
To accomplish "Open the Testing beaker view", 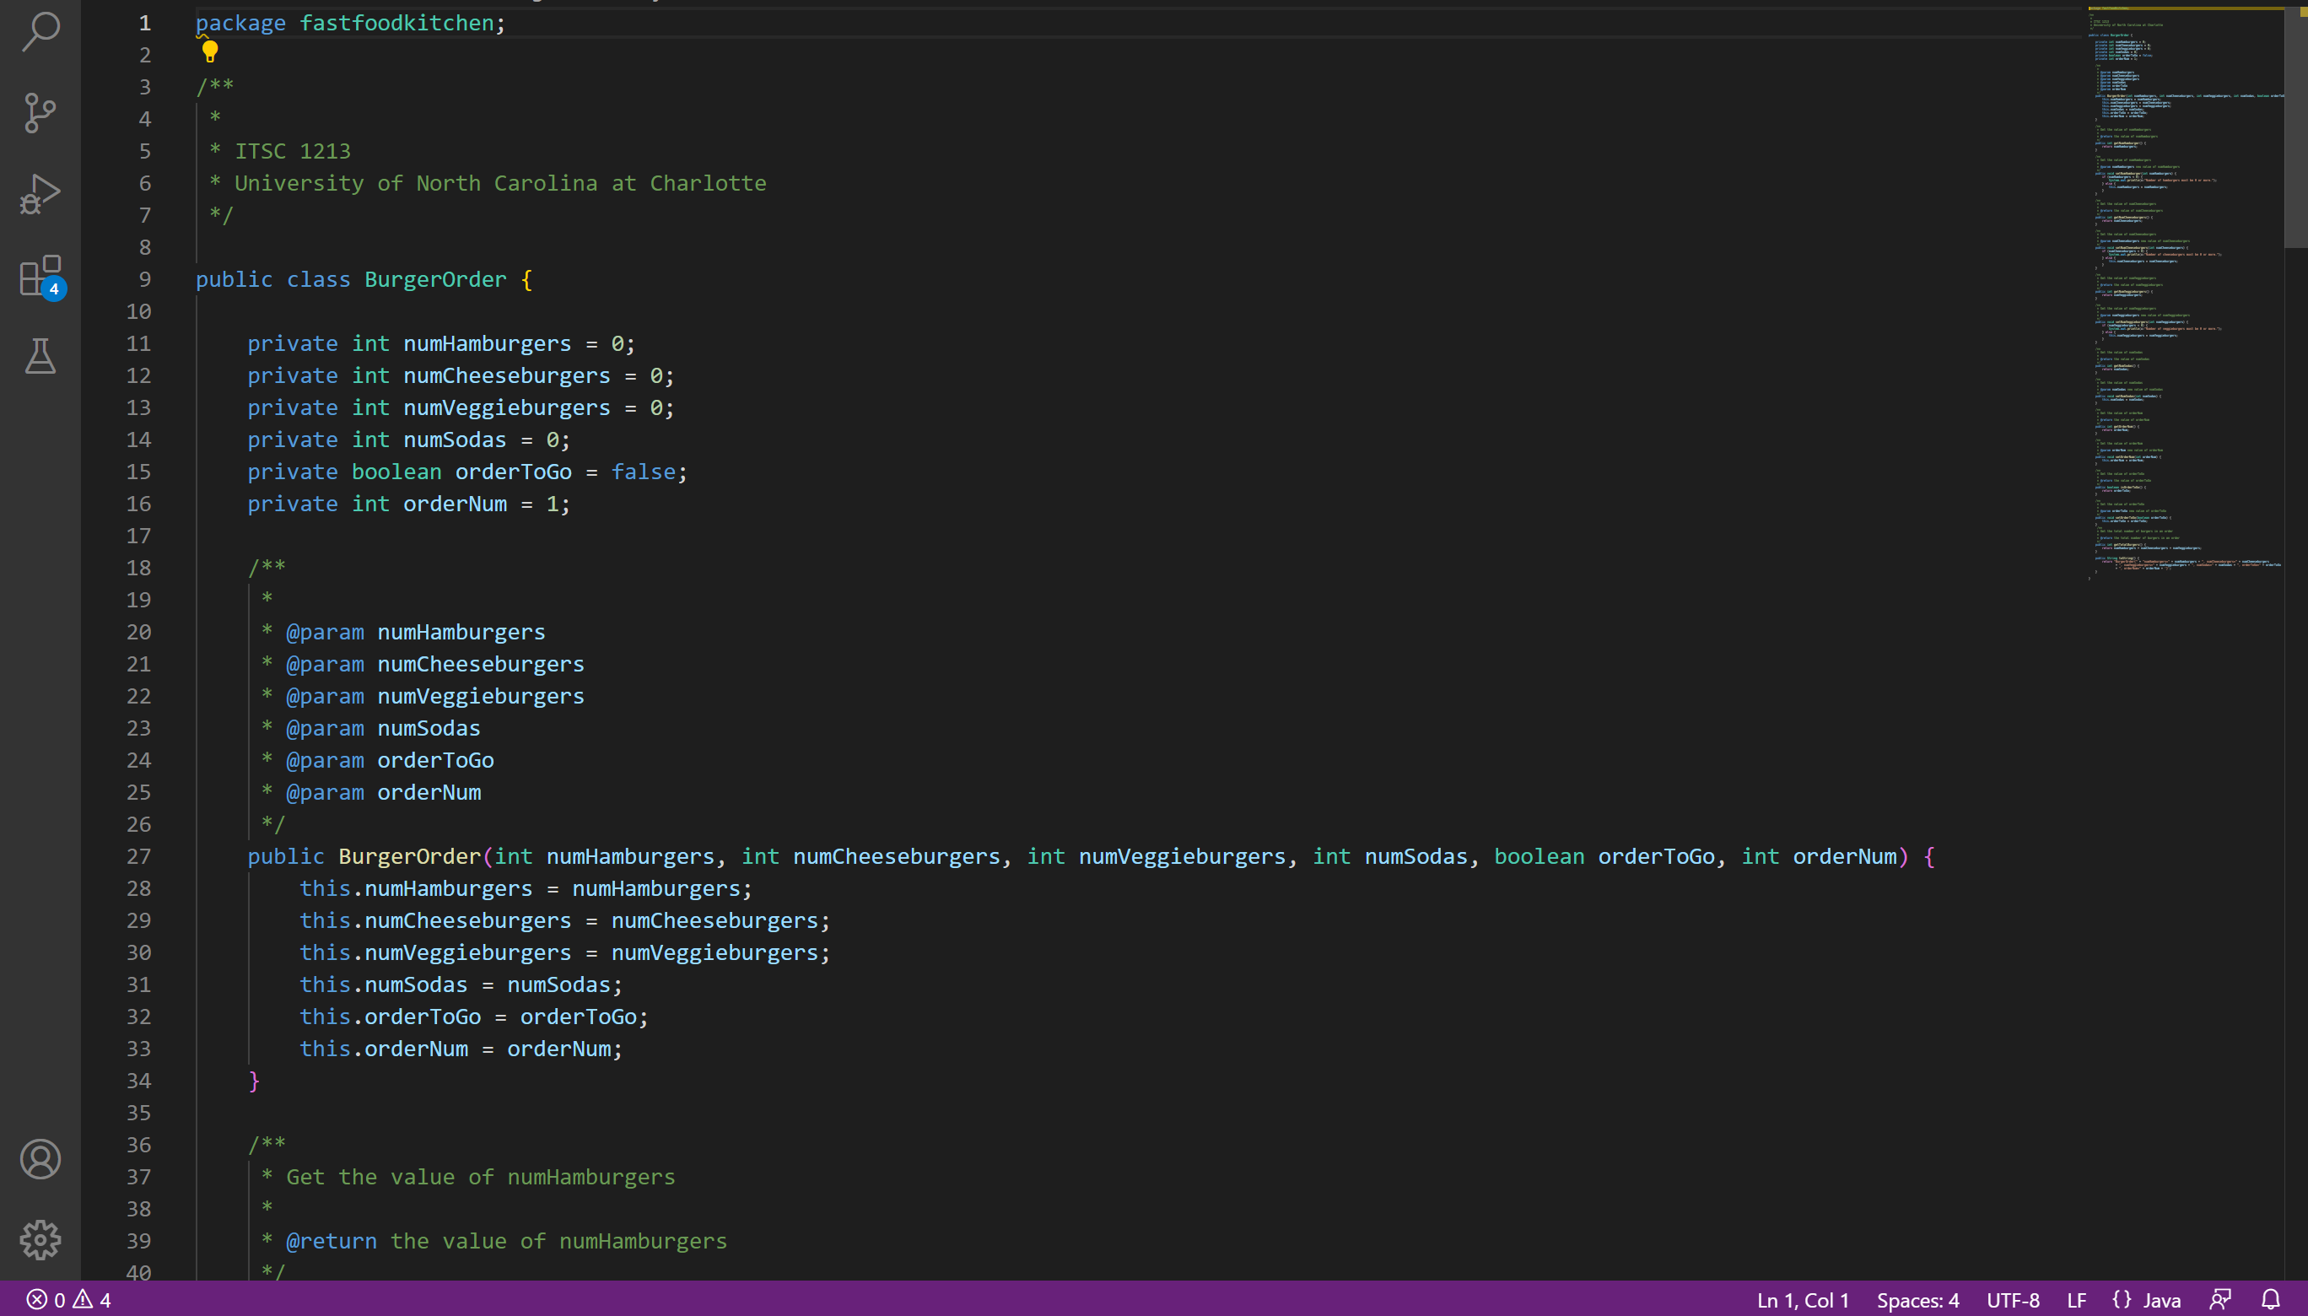I will [x=40, y=357].
